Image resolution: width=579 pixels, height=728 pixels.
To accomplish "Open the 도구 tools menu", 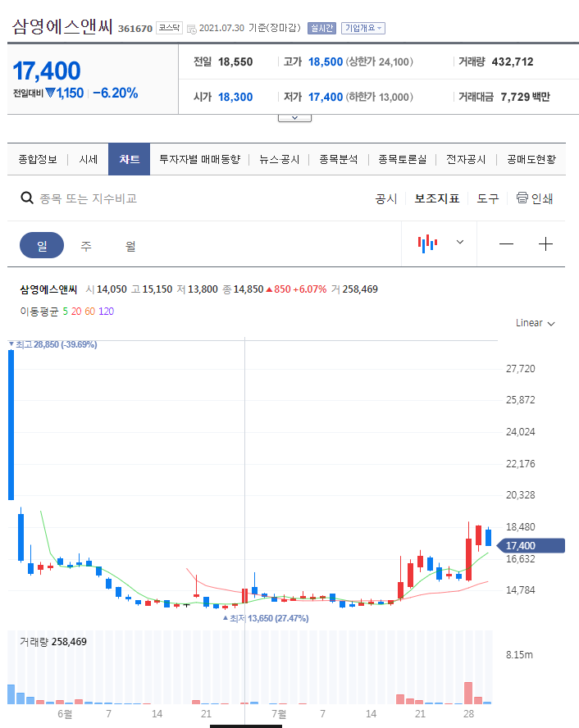I will [x=488, y=198].
